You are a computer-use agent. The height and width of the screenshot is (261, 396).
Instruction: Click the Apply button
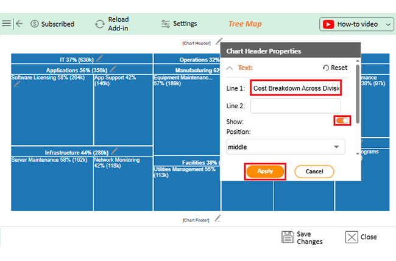point(265,172)
